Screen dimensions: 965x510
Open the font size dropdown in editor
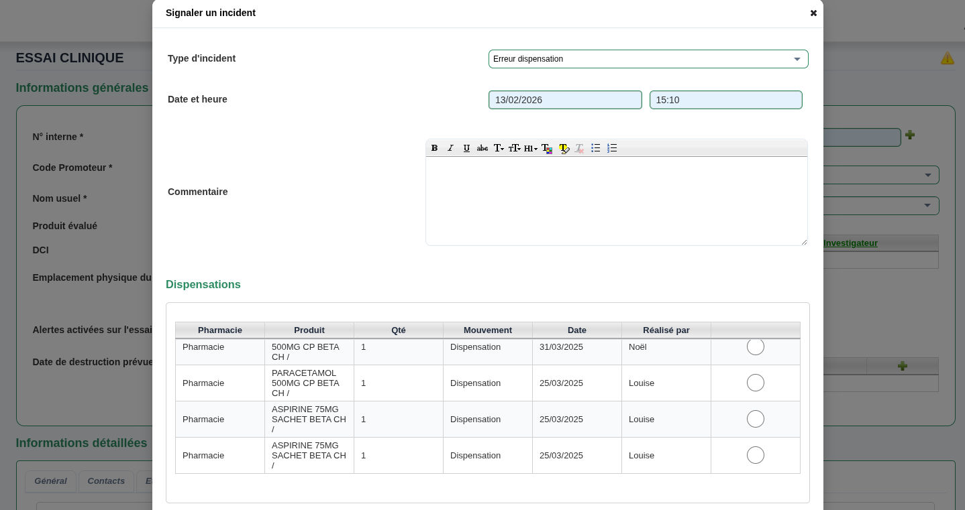pyautogui.click(x=514, y=148)
